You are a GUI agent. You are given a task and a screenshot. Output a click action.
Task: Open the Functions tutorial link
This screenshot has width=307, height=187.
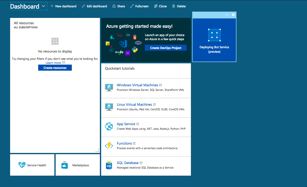click(126, 143)
